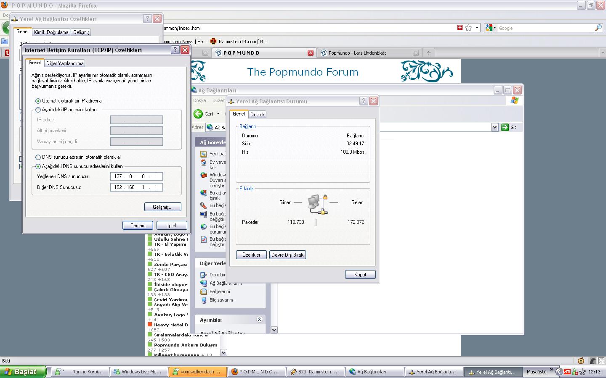Select 'Aşağıdaki DNS sunucu adreslerini kullan' radio
This screenshot has width=606, height=378.
pos(38,166)
